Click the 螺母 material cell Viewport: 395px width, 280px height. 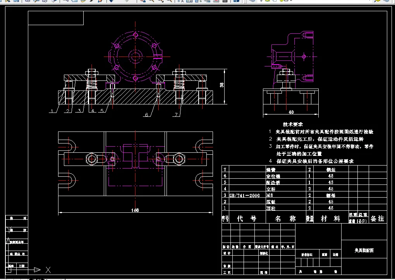(330, 195)
